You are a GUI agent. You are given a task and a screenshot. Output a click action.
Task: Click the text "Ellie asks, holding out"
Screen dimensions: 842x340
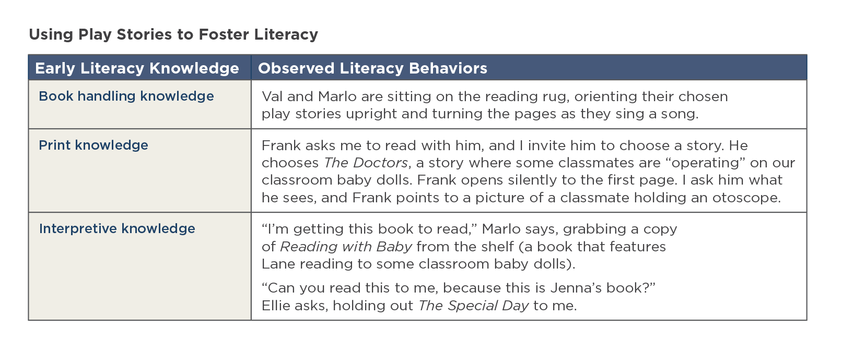point(337,306)
